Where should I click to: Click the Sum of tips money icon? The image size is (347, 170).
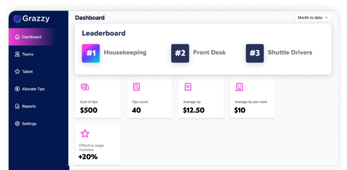85,87
